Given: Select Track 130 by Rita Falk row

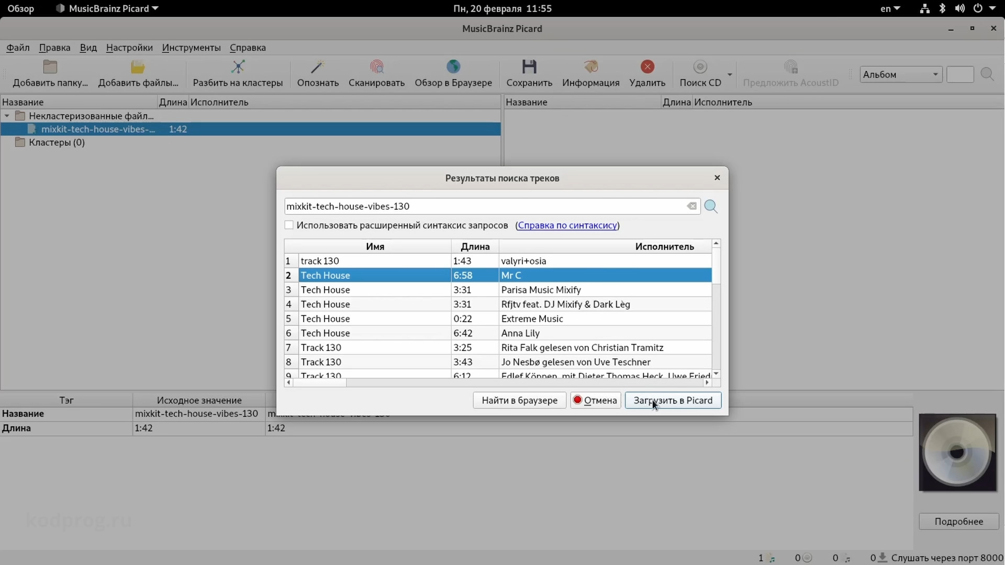Looking at the screenshot, I should click(x=498, y=347).
